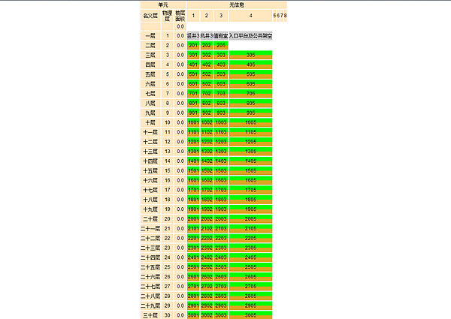The image size is (451, 319).
Task: Select unit 1002
Action: (207, 122)
